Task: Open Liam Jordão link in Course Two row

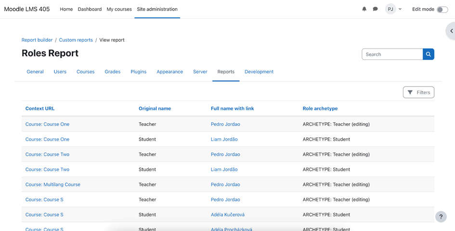Action: 224,170
